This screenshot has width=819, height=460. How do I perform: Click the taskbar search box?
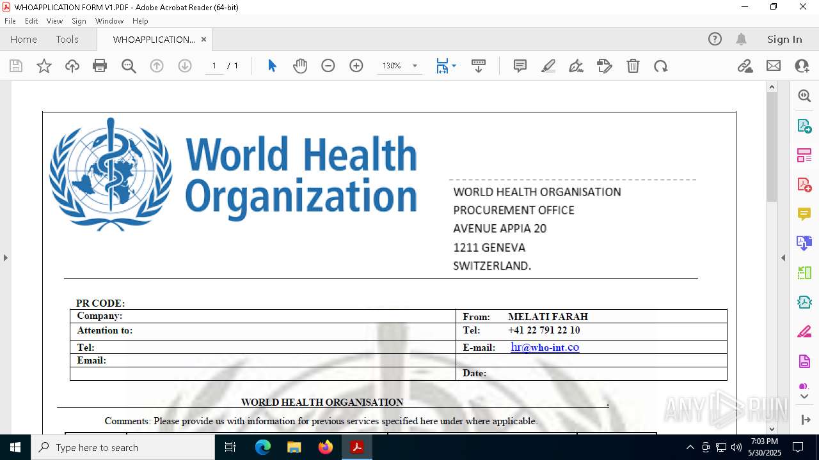(x=123, y=447)
